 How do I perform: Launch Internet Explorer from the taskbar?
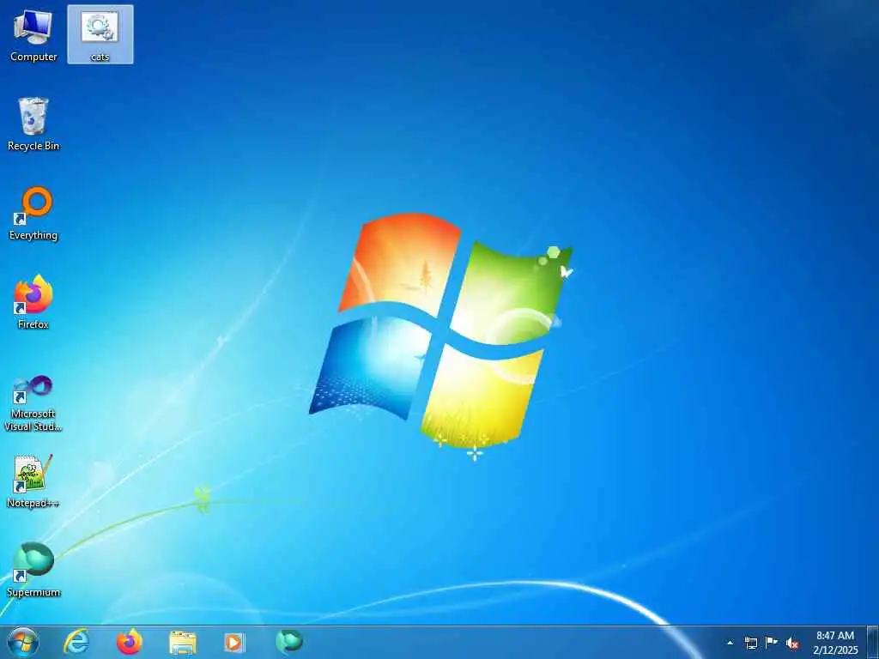coord(76,642)
